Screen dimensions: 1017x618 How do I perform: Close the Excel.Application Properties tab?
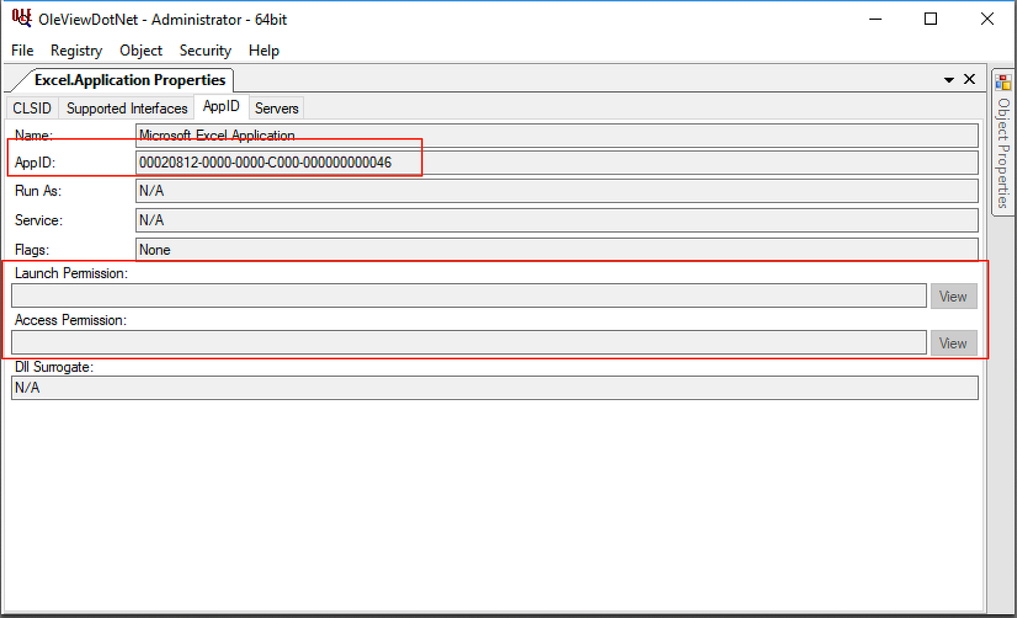coord(969,79)
